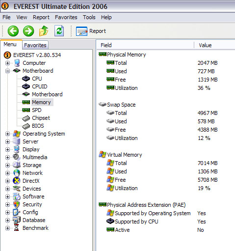Refresh the page with the refresh icon

tap(59, 31)
